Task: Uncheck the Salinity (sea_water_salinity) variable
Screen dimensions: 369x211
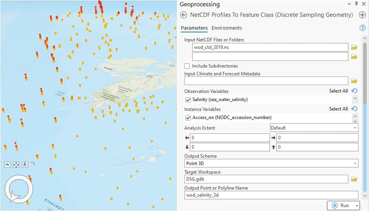Action: point(188,100)
